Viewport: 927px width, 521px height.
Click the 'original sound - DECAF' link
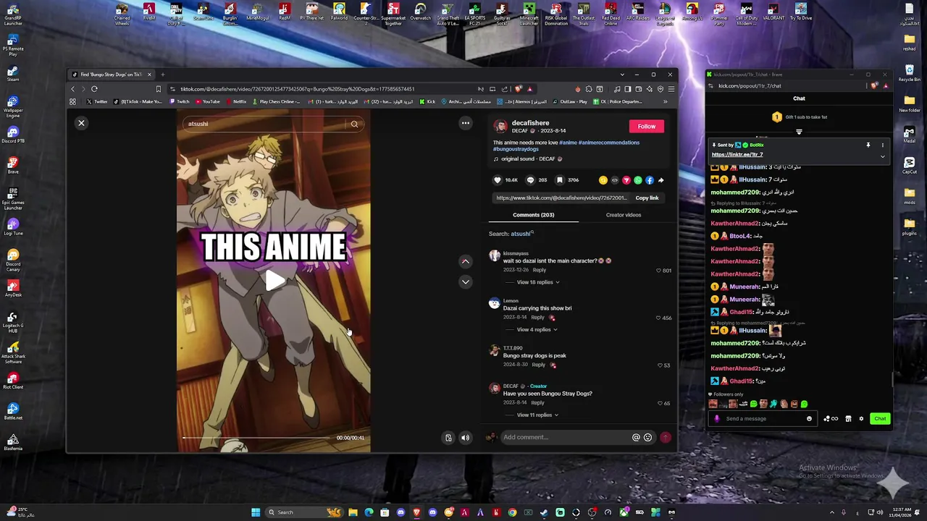tap(527, 159)
